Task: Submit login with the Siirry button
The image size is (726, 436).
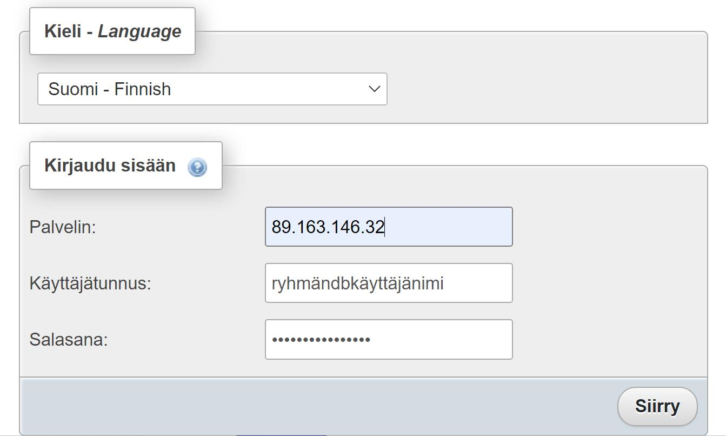Action: click(x=657, y=406)
